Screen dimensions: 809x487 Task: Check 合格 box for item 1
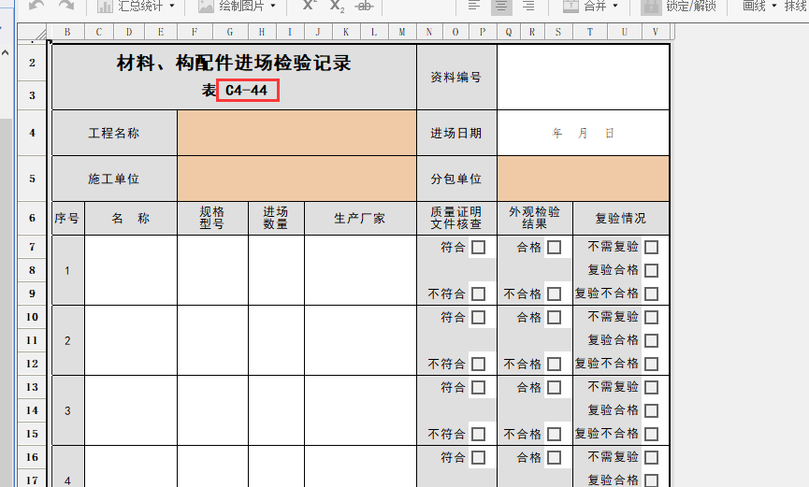tap(554, 247)
